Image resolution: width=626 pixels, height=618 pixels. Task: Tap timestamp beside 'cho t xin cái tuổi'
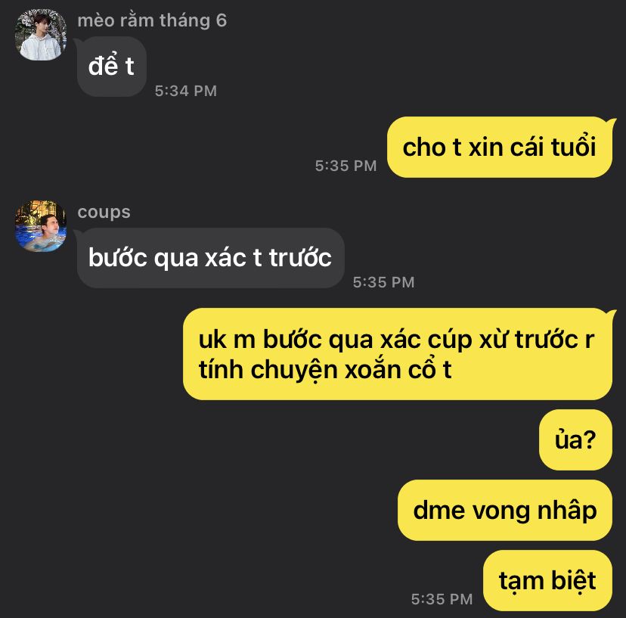(346, 166)
